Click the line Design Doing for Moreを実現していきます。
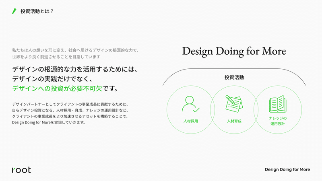 [49, 123]
